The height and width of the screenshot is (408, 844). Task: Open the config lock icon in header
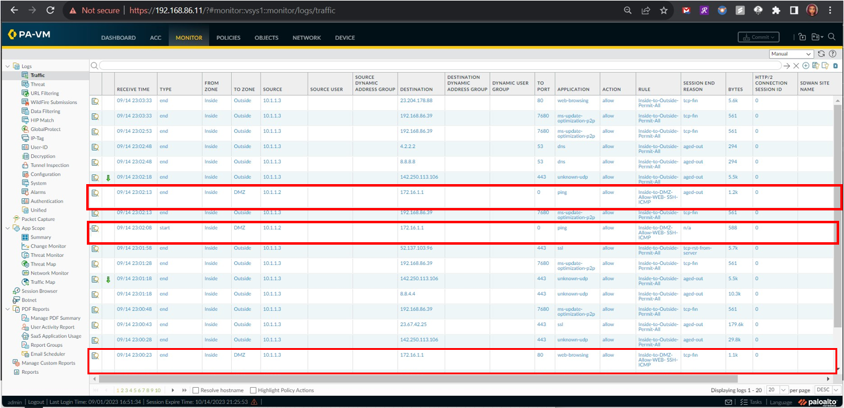802,37
